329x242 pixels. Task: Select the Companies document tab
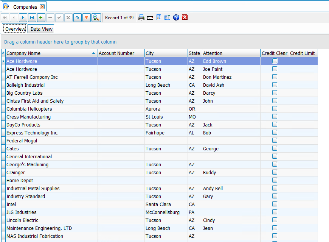25,7
